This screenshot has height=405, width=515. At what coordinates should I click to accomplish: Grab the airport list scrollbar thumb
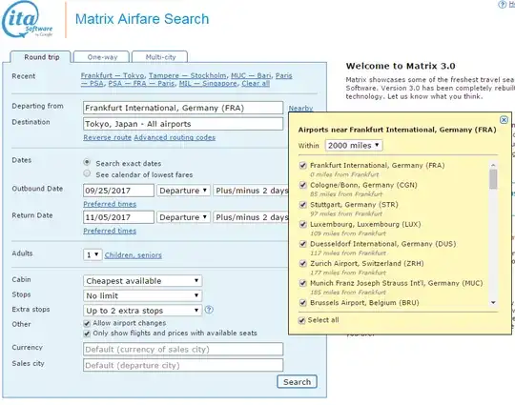[x=493, y=179]
